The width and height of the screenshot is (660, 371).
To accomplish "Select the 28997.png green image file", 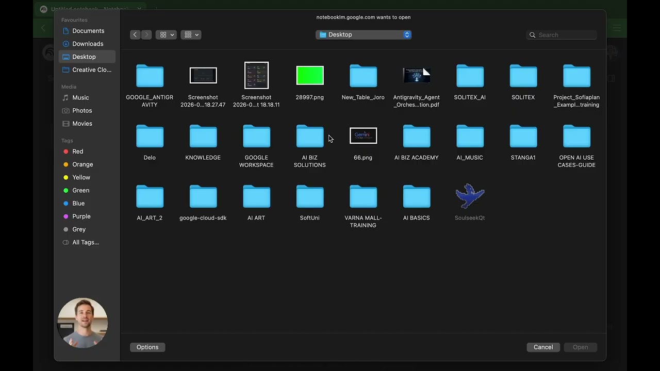I will tap(310, 76).
